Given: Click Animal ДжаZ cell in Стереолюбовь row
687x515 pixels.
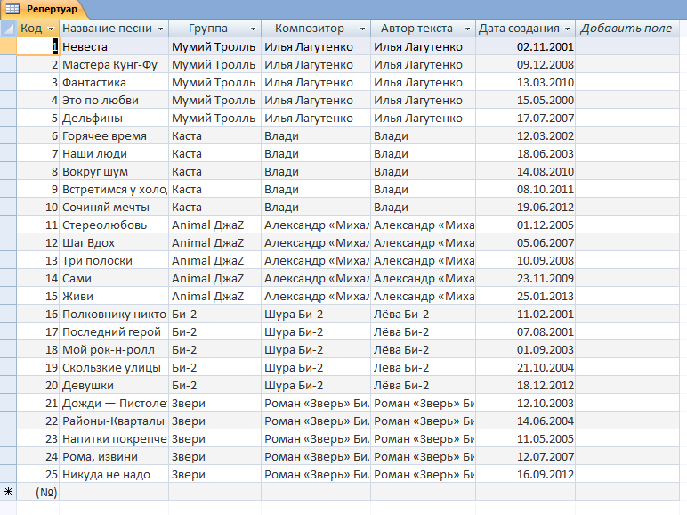Looking at the screenshot, I should coord(214,225).
